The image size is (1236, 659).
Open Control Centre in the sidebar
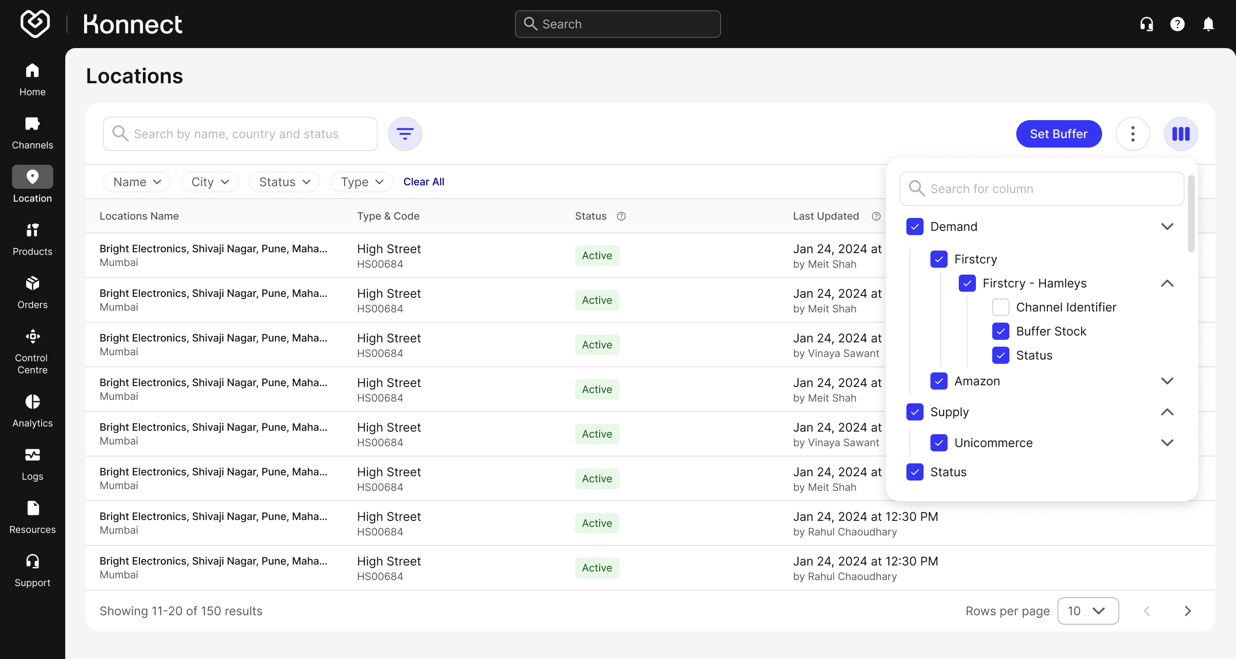click(32, 351)
